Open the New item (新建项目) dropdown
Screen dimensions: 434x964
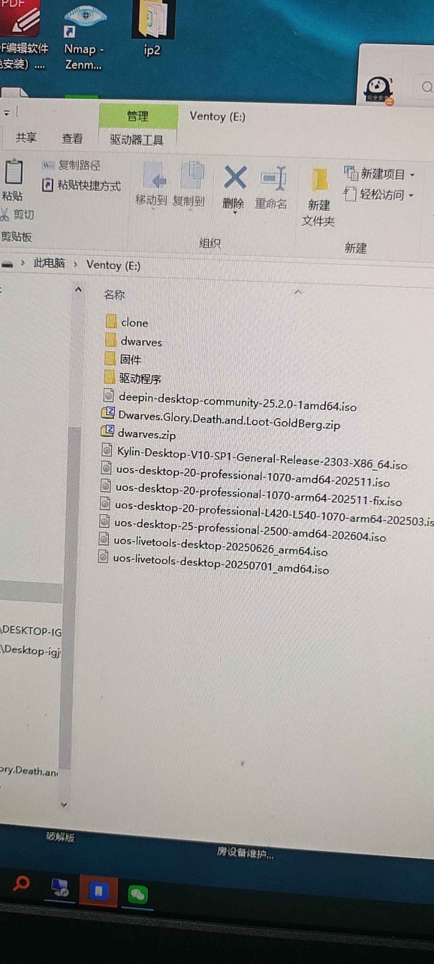pos(379,174)
